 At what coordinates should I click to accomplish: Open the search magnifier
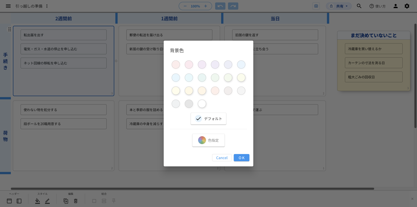click(x=359, y=6)
